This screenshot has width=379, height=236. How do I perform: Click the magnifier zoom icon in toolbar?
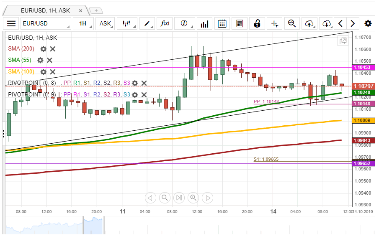(x=292, y=23)
